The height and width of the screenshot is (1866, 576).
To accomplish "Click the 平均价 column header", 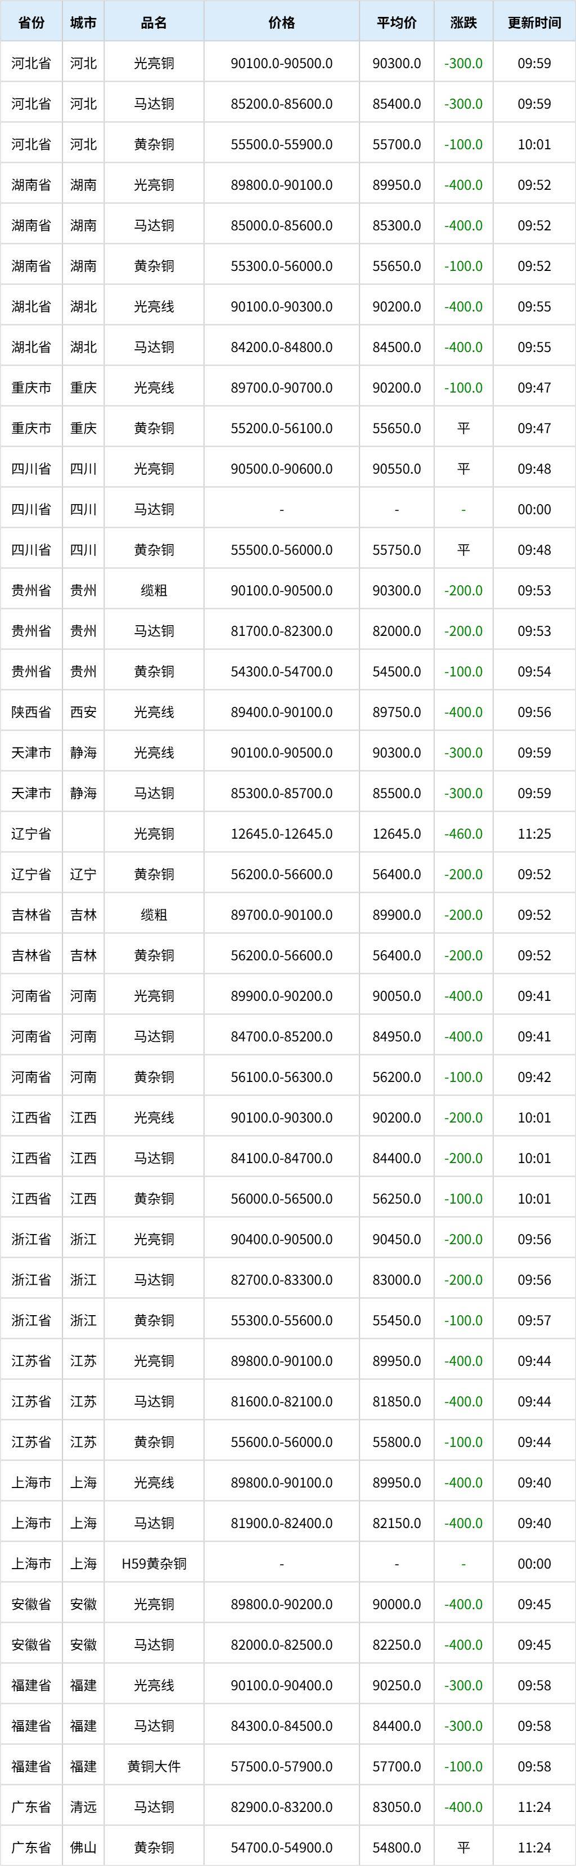I will coord(397,23).
